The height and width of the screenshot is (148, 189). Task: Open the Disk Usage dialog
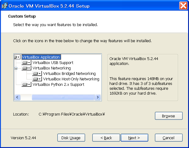(71, 138)
